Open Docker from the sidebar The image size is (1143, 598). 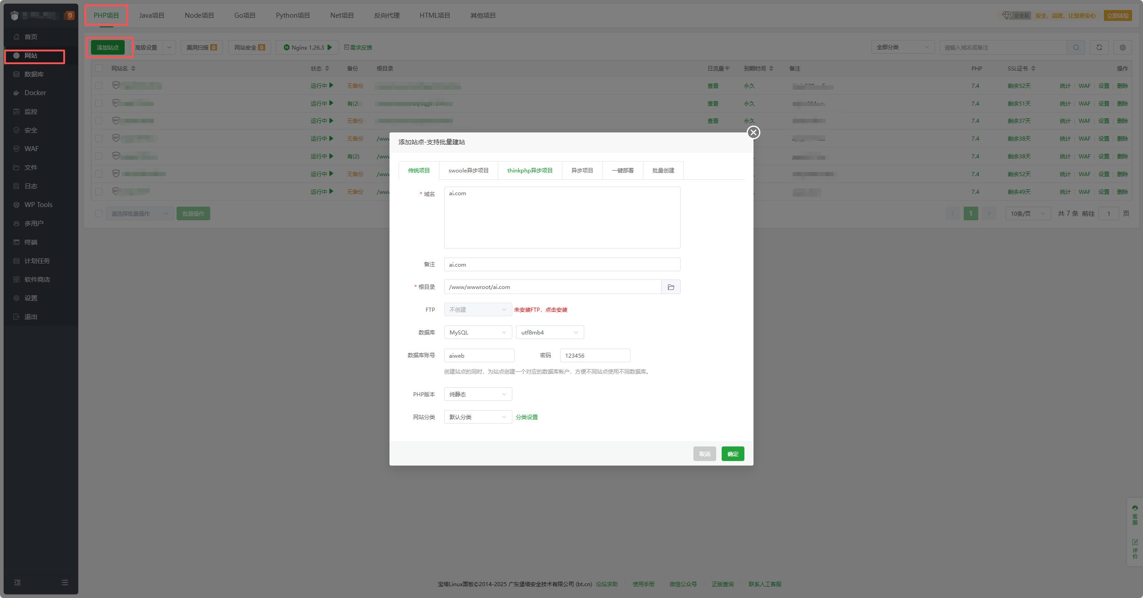pyautogui.click(x=35, y=93)
